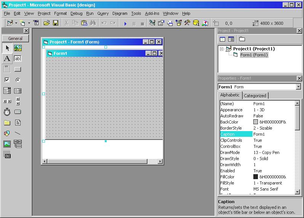Click properties list scroll down arrow
The height and width of the screenshot is (218, 304).
297,192
